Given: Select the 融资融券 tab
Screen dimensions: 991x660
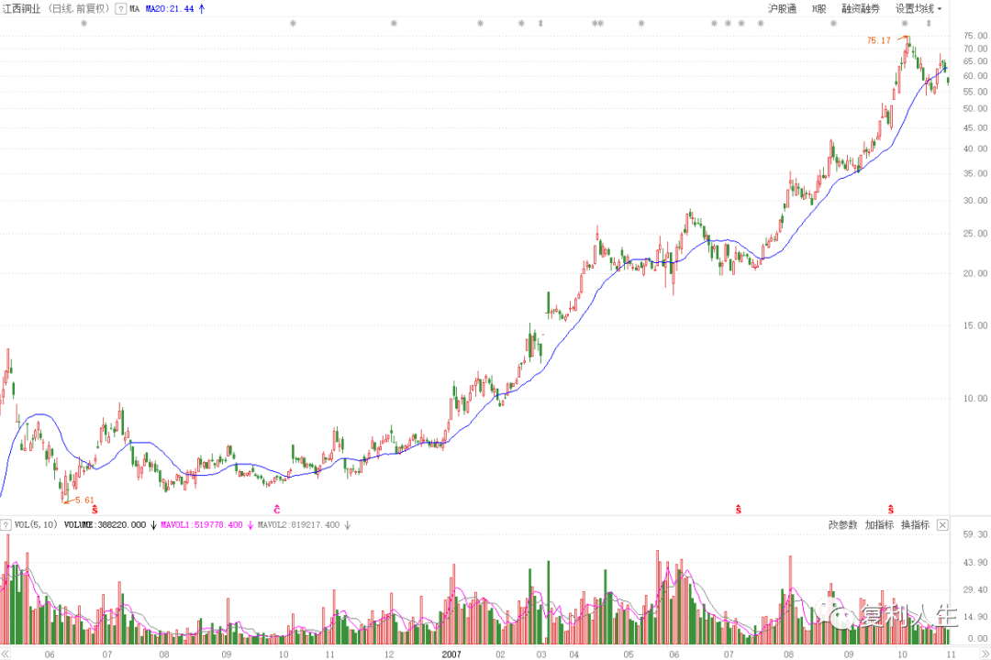Looking at the screenshot, I should pos(860,8).
